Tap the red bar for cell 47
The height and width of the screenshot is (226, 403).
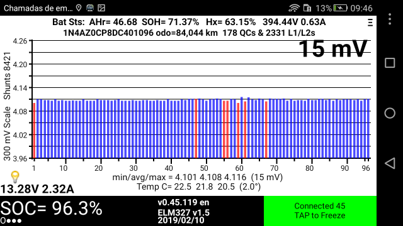click(196, 129)
